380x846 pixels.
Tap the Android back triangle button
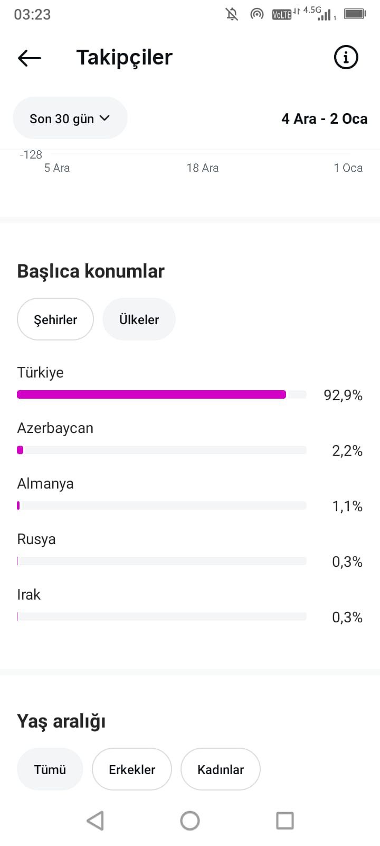(x=95, y=821)
